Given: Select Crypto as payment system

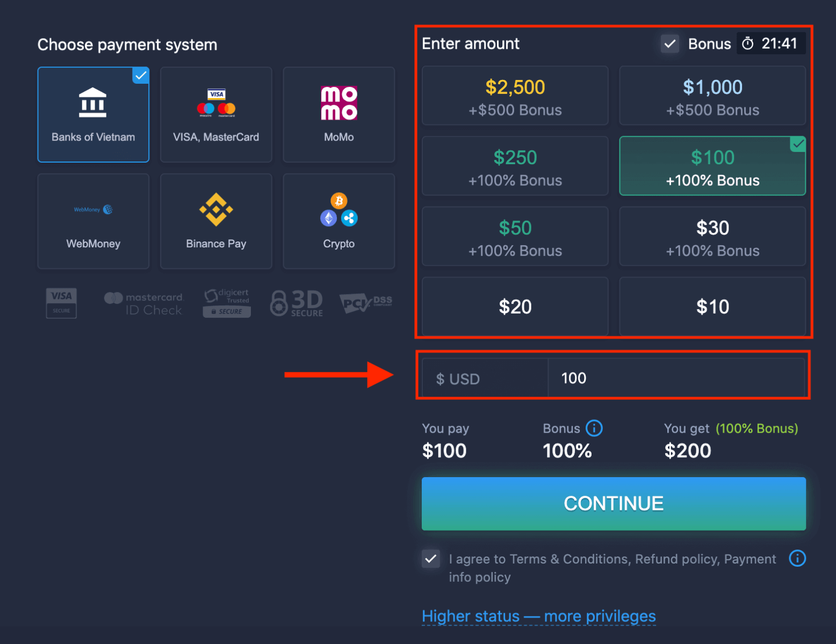Looking at the screenshot, I should click(338, 220).
